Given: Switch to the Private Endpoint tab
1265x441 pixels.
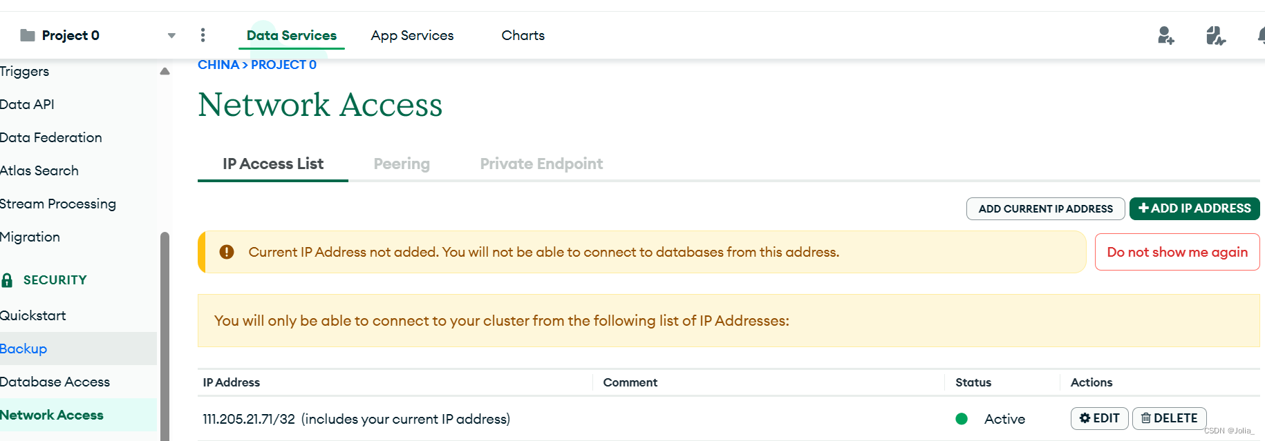Looking at the screenshot, I should coord(541,164).
